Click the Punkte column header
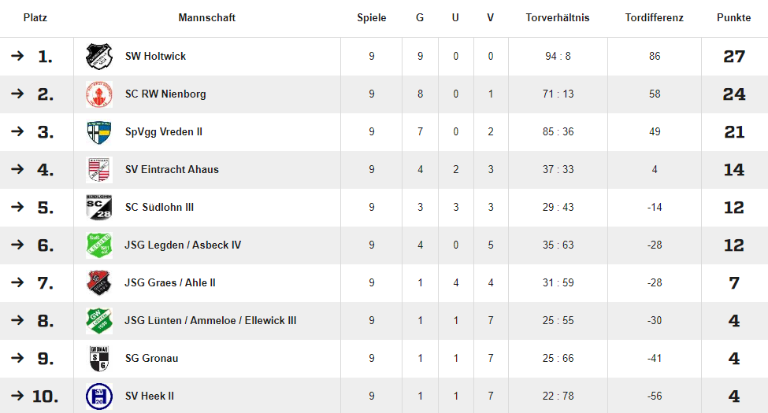 click(x=733, y=17)
